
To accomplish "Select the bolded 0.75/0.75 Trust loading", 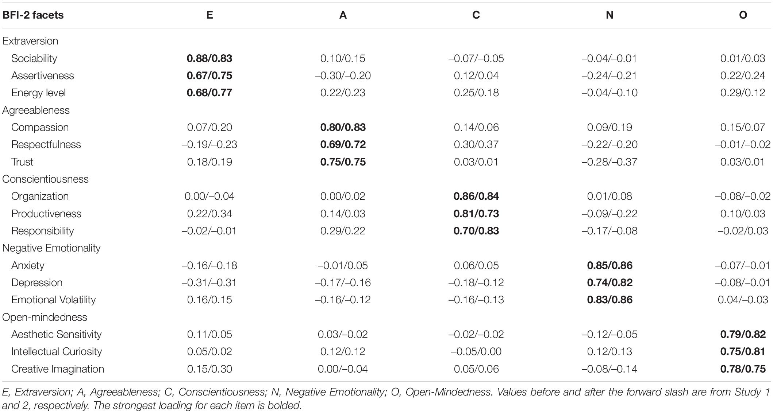I will pos(343,162).
